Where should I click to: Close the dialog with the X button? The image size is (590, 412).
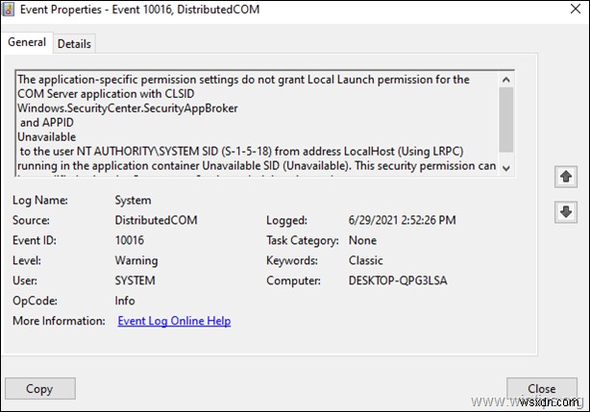(576, 9)
